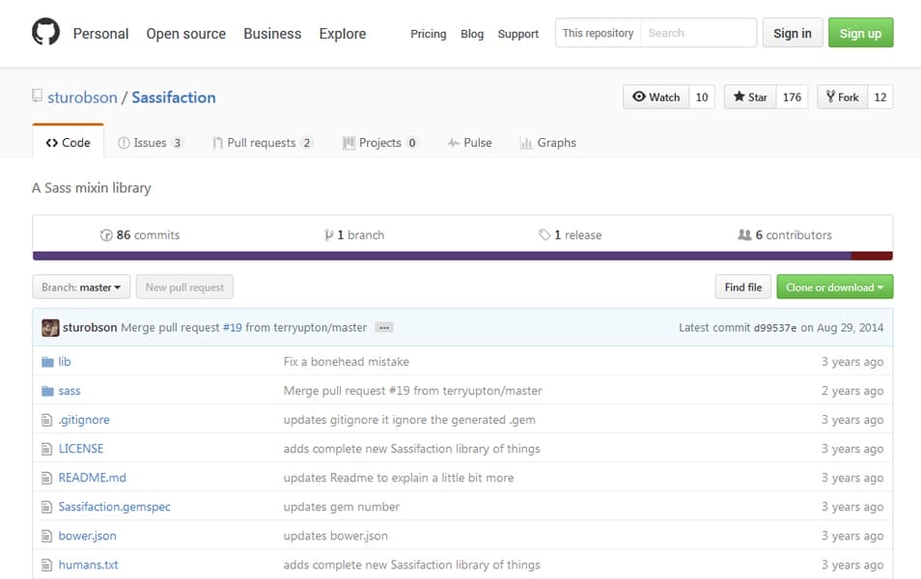Open latest commit hash d99537e
921x579 pixels.
pos(775,328)
